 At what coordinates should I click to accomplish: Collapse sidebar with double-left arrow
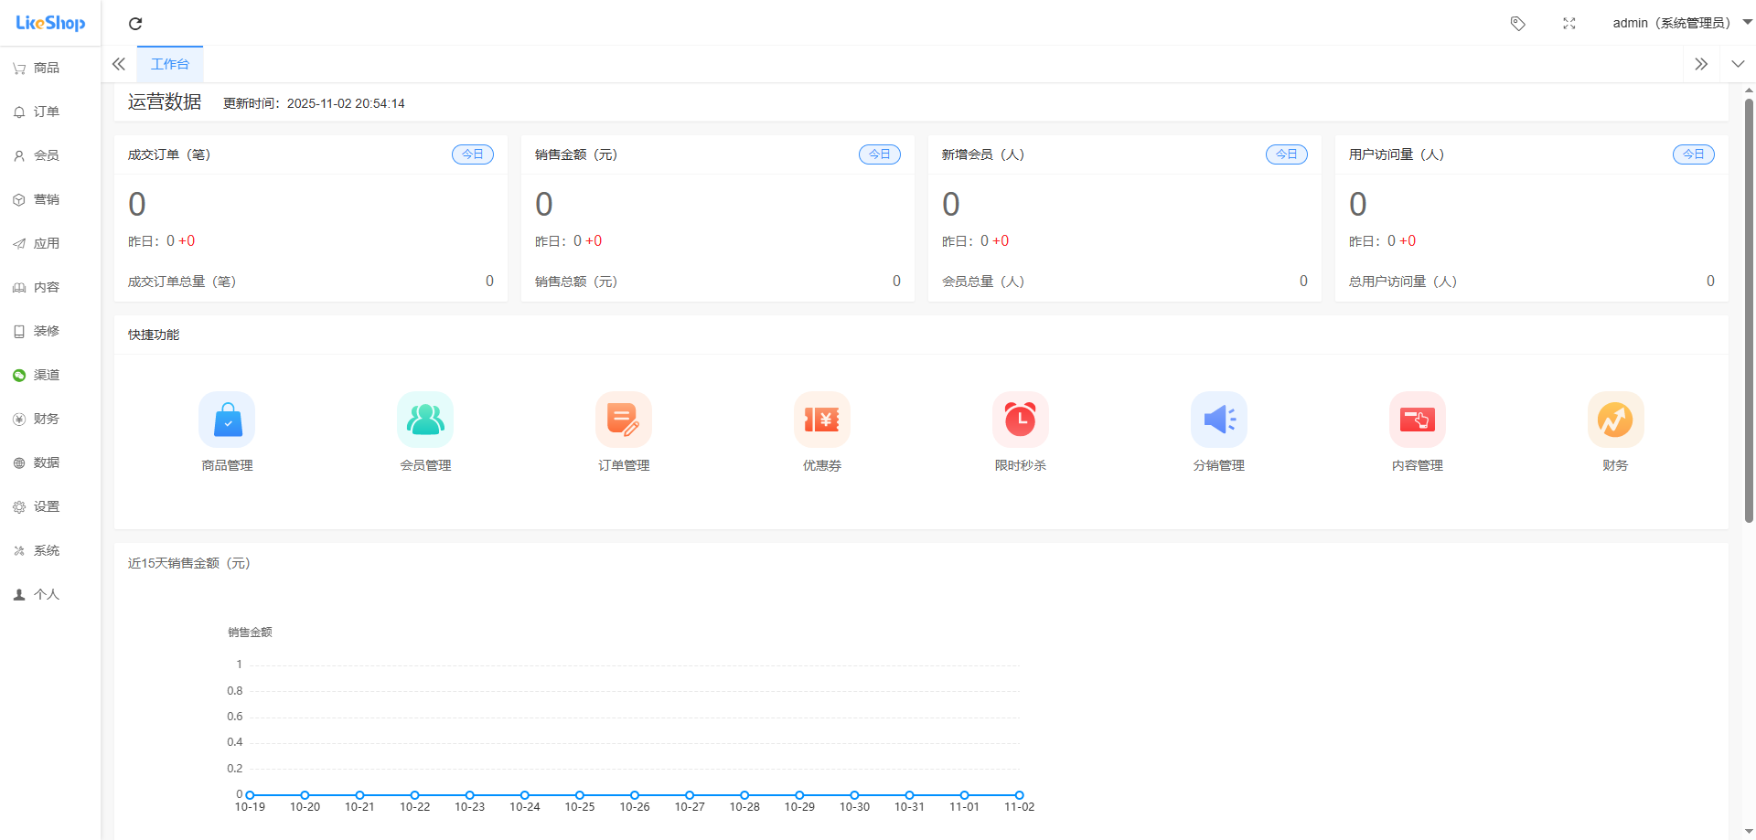(119, 64)
